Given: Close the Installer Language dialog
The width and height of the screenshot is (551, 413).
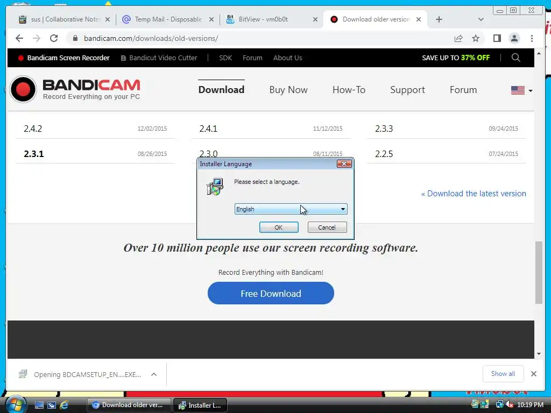Looking at the screenshot, I should (x=344, y=163).
